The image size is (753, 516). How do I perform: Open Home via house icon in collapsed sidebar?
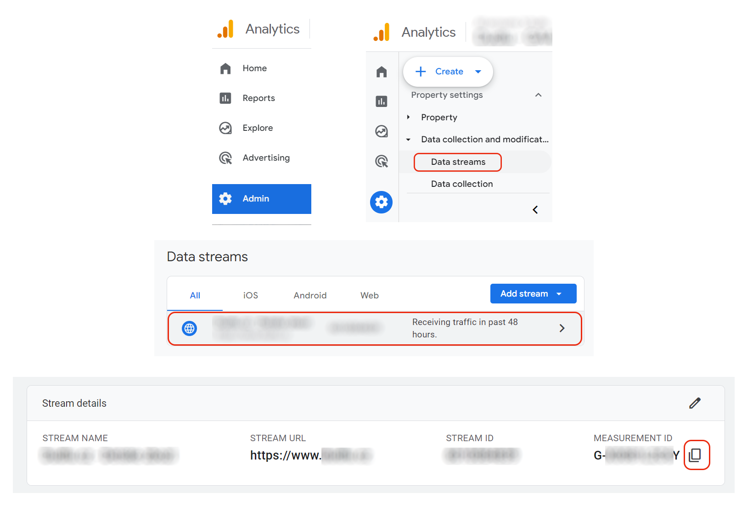[x=381, y=72]
